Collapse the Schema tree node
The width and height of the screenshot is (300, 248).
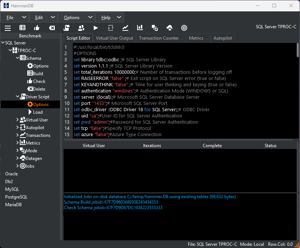17,58
